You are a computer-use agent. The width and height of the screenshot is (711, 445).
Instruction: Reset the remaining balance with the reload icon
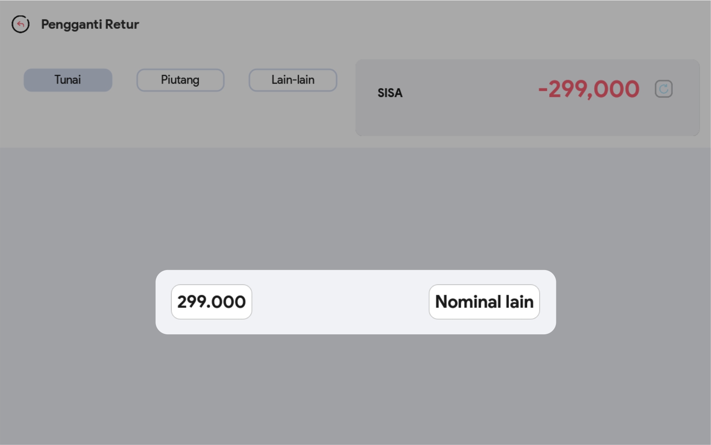[663, 89]
